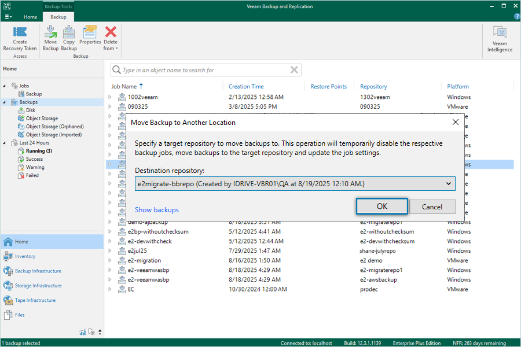Click the navigation pane chart icon
521x347 pixels.
[82, 332]
